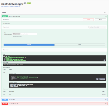Image resolution: width=109 pixels, height=106 pixels.
Task: Click the Cancel button
Action: [x=88, y=20]
